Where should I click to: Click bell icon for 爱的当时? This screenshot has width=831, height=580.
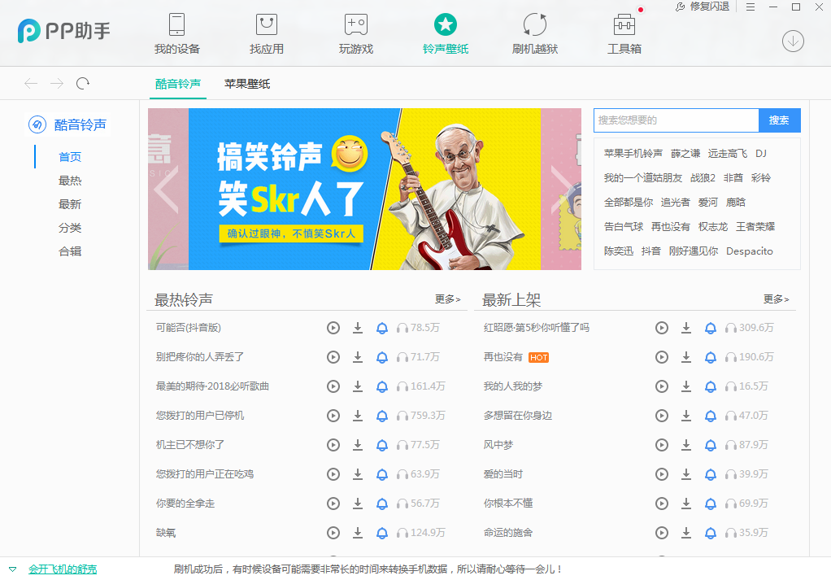coord(711,474)
